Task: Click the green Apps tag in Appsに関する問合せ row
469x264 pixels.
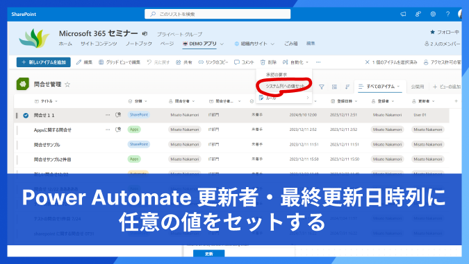Action: 134,130
